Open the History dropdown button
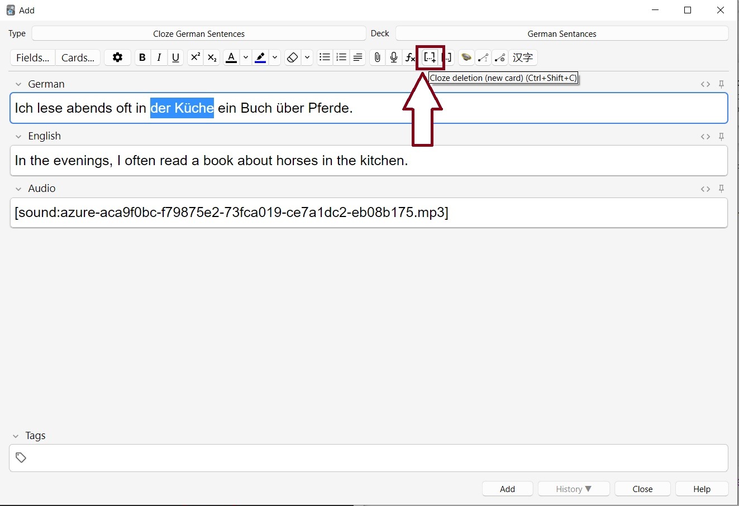 pos(574,489)
